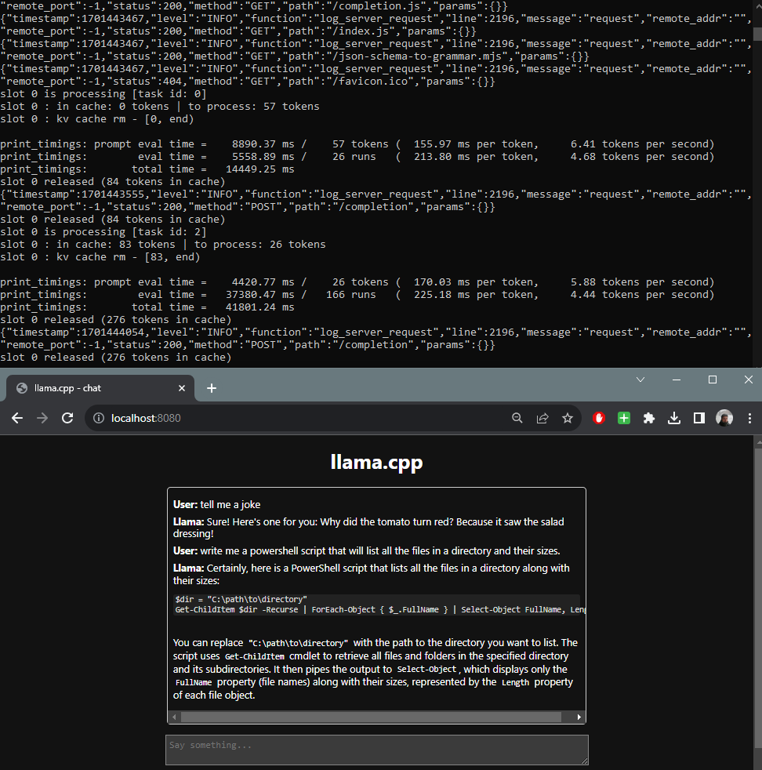The width and height of the screenshot is (762, 770).
Task: Go back using browser back arrow
Action: 17,418
